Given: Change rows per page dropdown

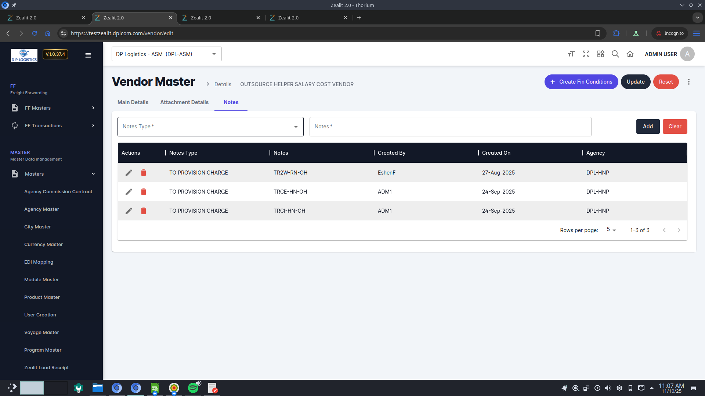Looking at the screenshot, I should pos(611,230).
